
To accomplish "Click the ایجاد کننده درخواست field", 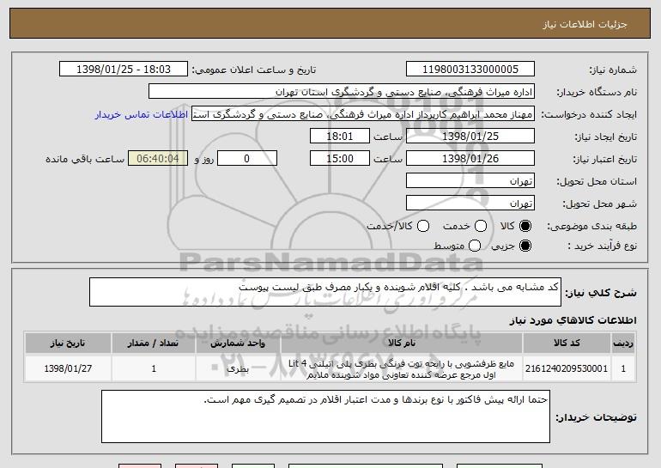I will (363, 114).
